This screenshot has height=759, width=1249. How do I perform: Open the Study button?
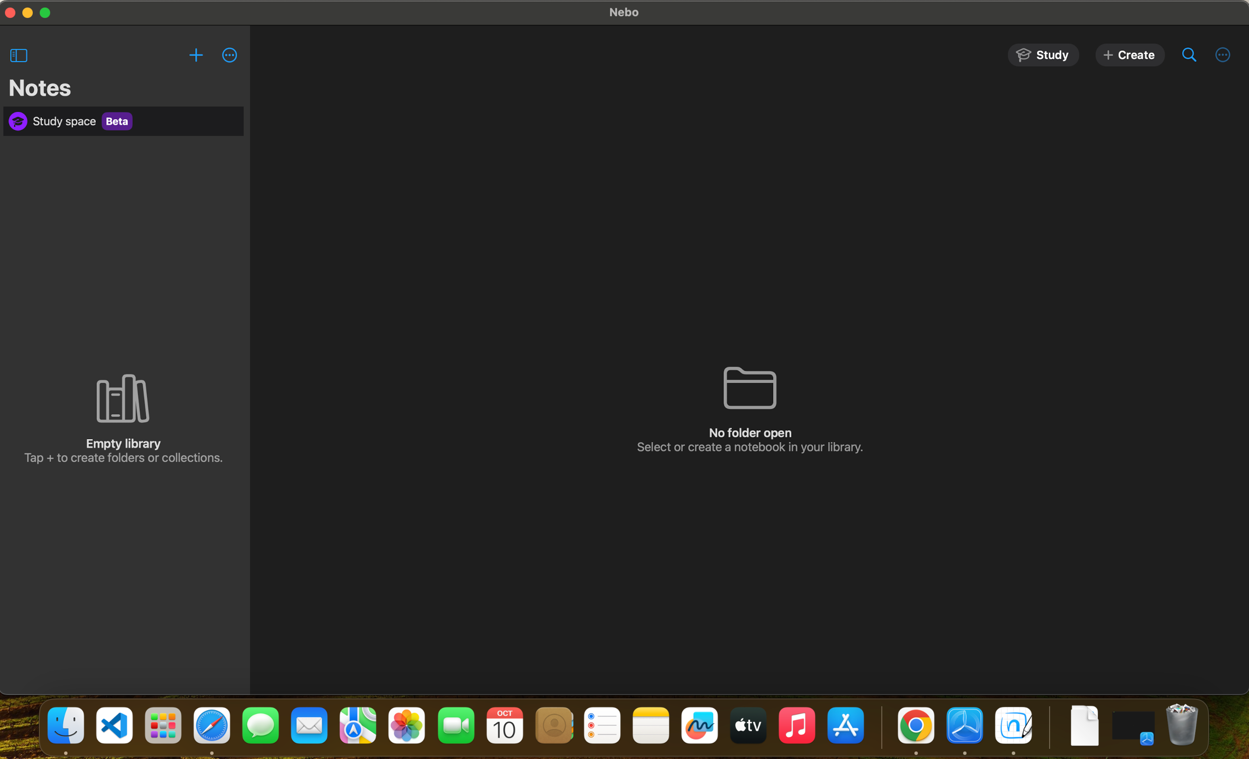[x=1043, y=55]
